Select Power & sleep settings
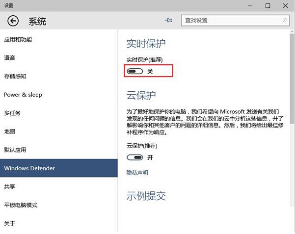 [x=23, y=95]
